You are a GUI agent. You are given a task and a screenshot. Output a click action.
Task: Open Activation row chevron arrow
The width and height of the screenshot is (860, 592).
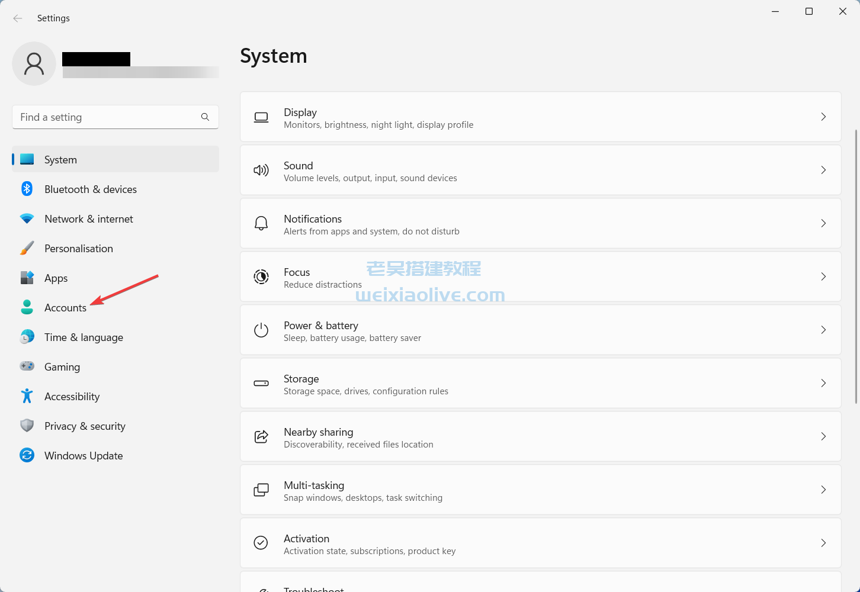(823, 543)
